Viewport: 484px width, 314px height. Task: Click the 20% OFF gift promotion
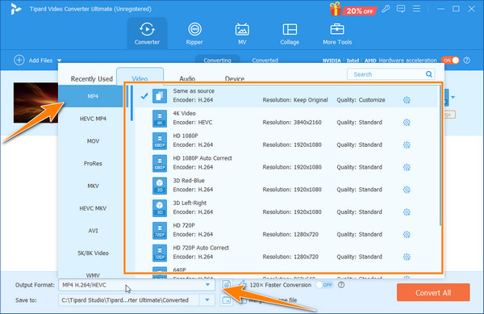click(x=353, y=9)
